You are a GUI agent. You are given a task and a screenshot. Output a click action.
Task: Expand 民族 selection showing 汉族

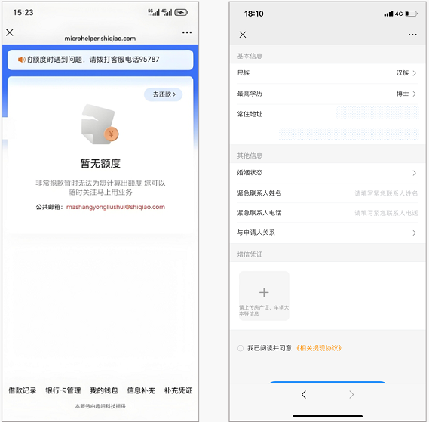(x=327, y=73)
